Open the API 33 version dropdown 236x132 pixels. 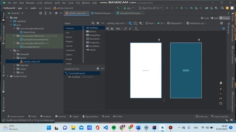point(161,23)
